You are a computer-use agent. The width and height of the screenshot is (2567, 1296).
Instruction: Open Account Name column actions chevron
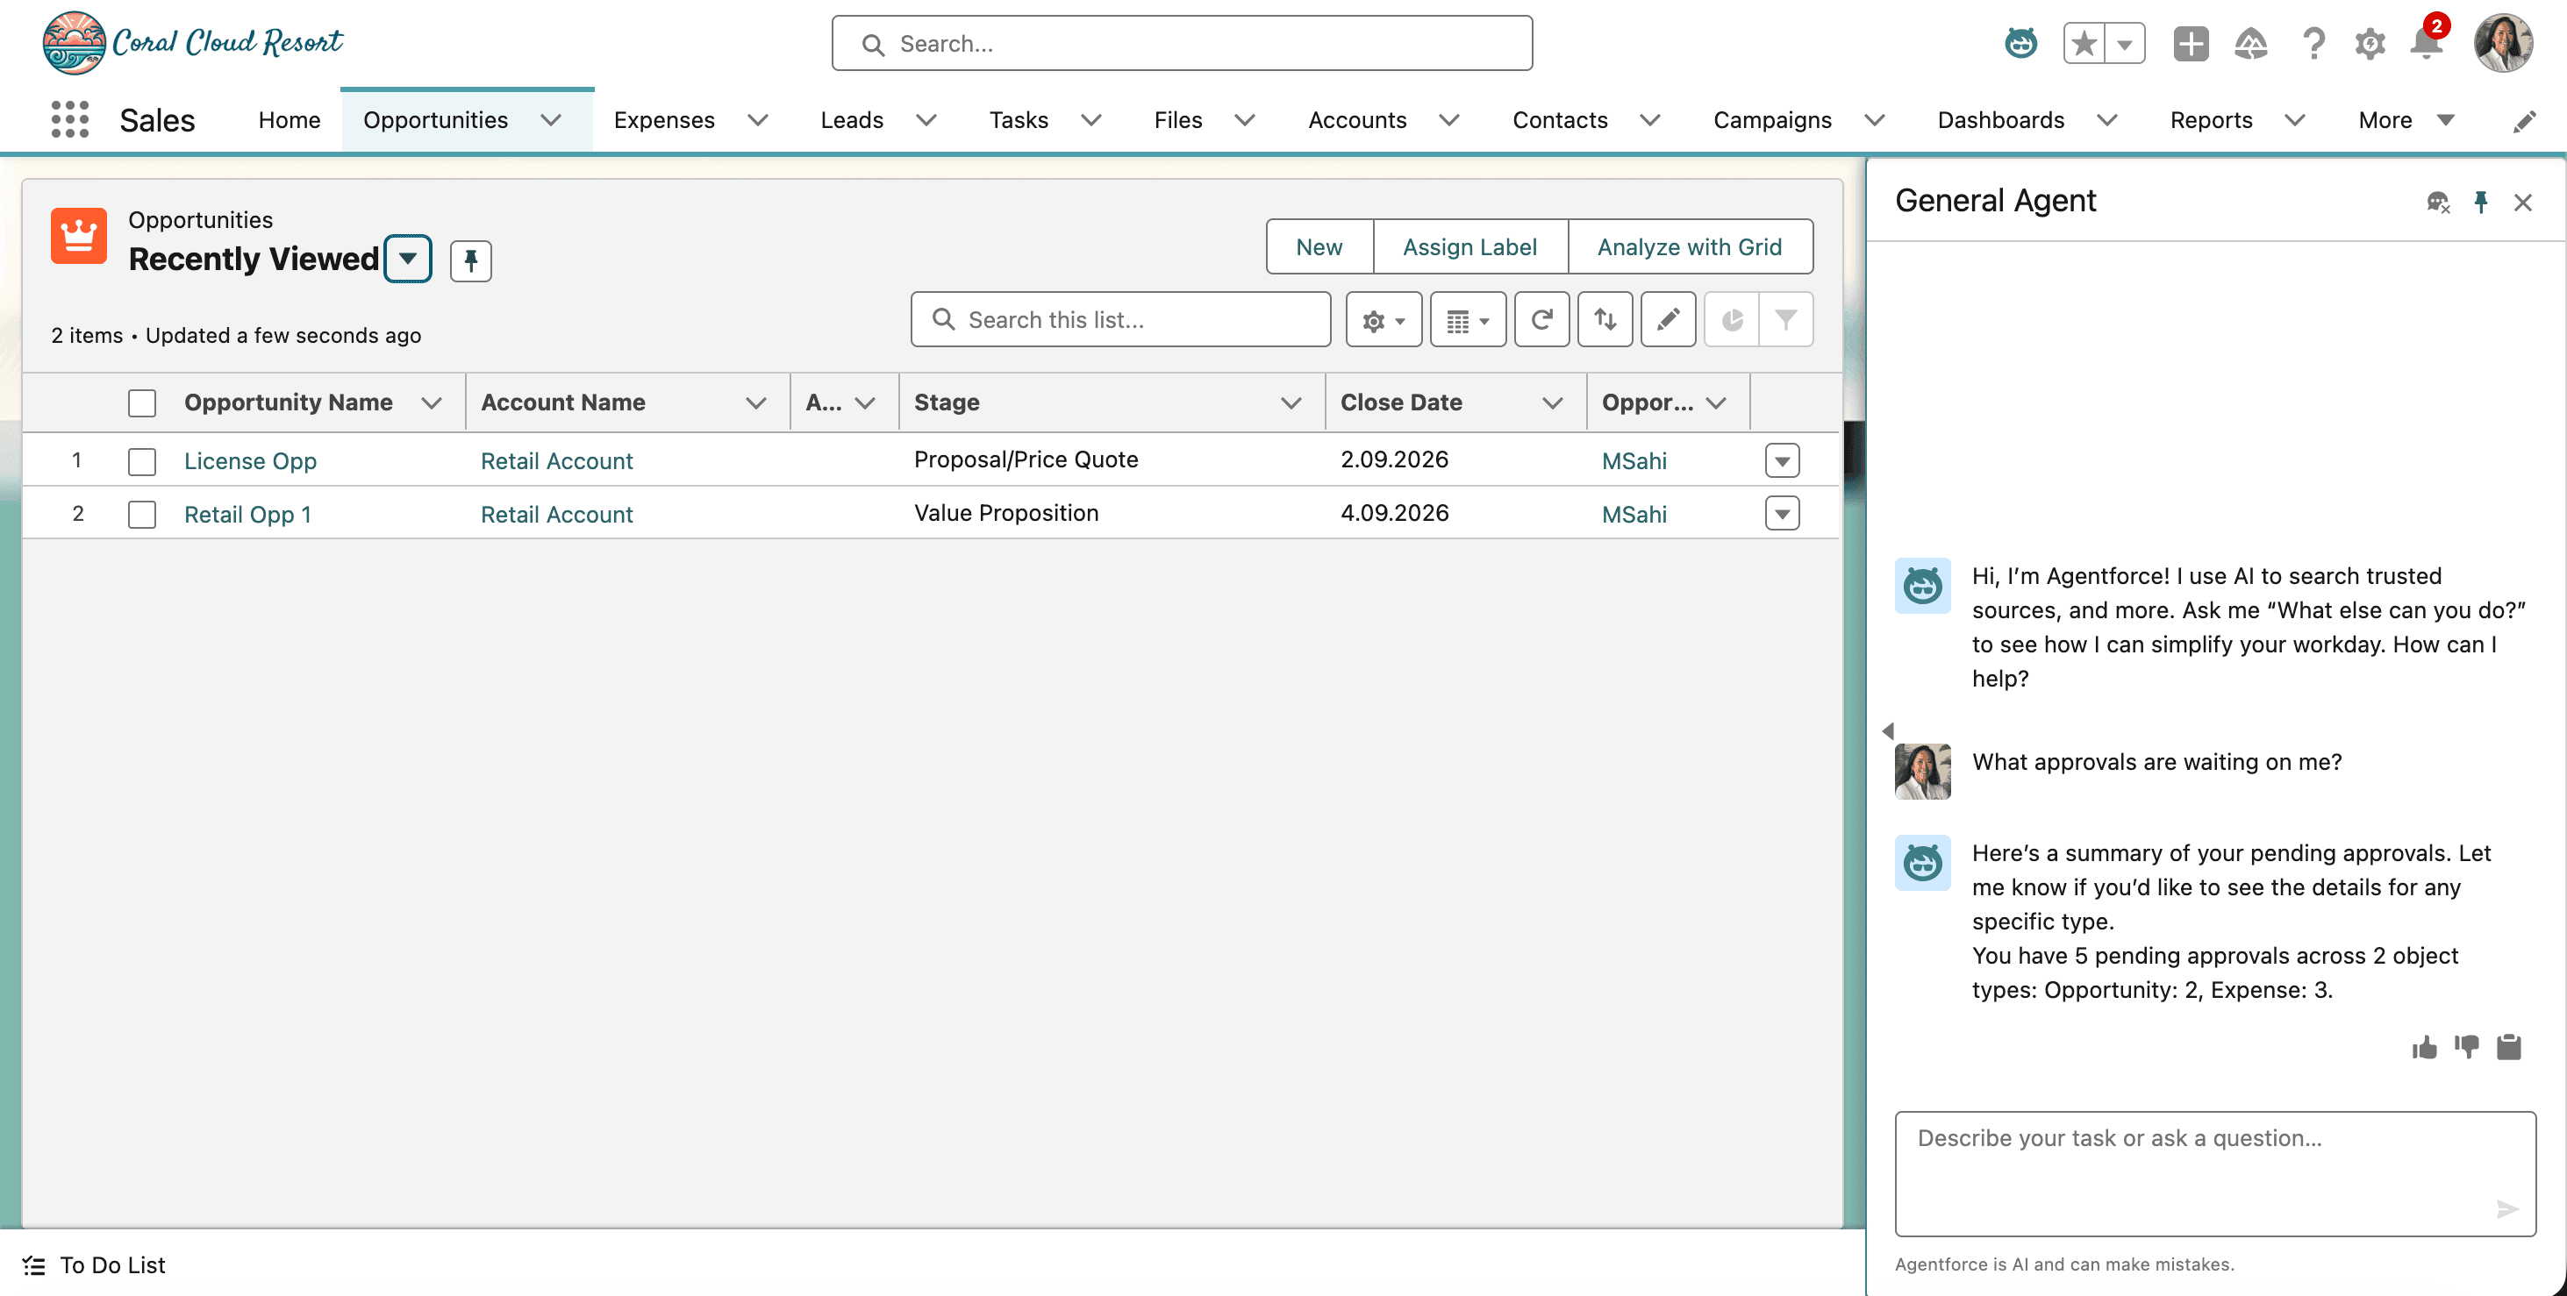pyautogui.click(x=755, y=402)
